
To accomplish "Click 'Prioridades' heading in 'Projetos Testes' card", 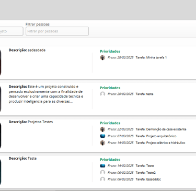I will click(x=110, y=123).
